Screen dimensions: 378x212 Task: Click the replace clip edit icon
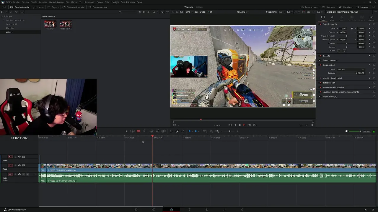(x=163, y=131)
